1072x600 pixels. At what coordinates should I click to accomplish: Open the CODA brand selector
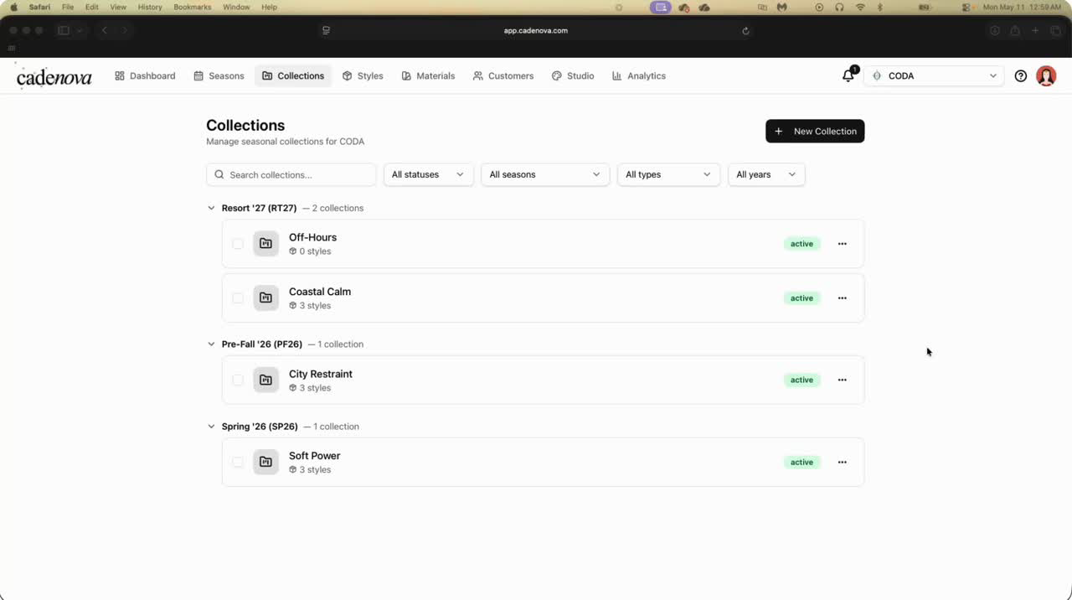pos(934,75)
